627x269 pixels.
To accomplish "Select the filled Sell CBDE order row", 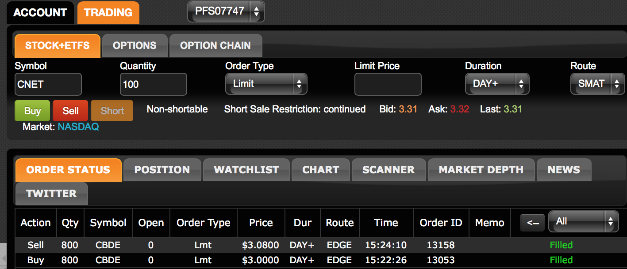I will [265, 245].
